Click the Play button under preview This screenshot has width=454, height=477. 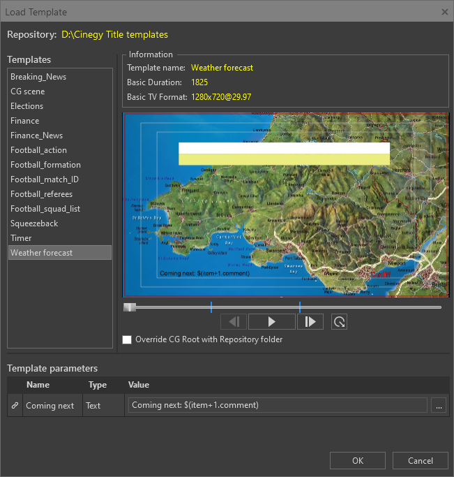point(271,321)
